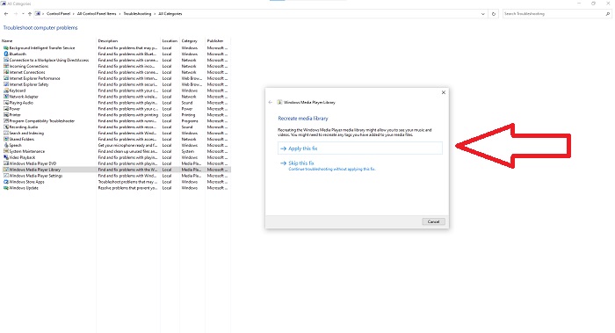615x333 pixels.
Task: Click the Windows Update icon
Action: click(6, 188)
